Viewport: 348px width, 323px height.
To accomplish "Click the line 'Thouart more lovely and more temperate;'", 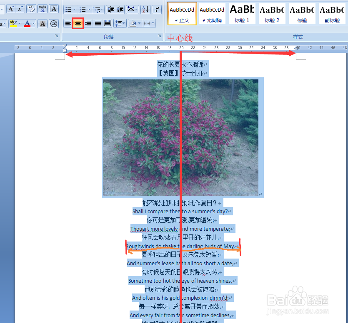I will click(x=180, y=229).
